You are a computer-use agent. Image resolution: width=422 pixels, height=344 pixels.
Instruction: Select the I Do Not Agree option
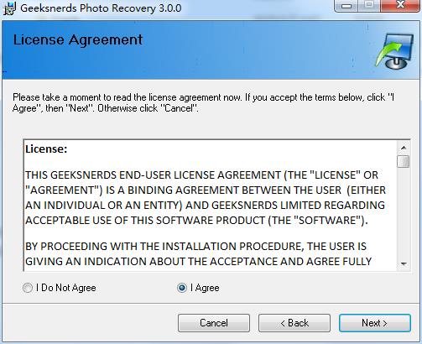28,288
